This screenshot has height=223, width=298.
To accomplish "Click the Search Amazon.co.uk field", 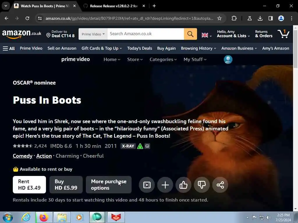I will (x=146, y=34).
